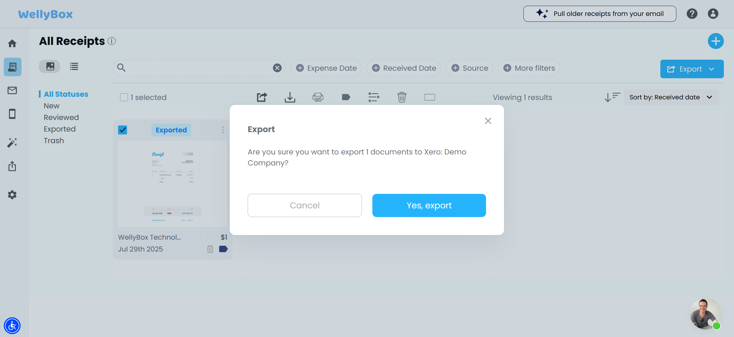Click inside the search input field
734x337 pixels.
(199, 68)
